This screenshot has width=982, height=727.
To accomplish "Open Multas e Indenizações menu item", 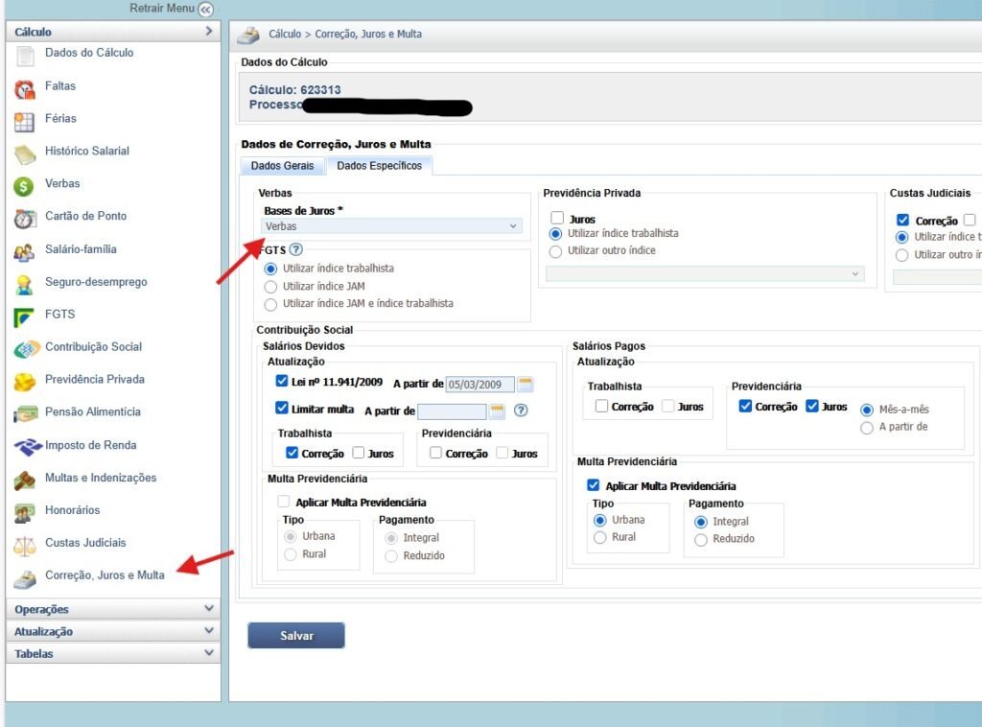I will (101, 478).
